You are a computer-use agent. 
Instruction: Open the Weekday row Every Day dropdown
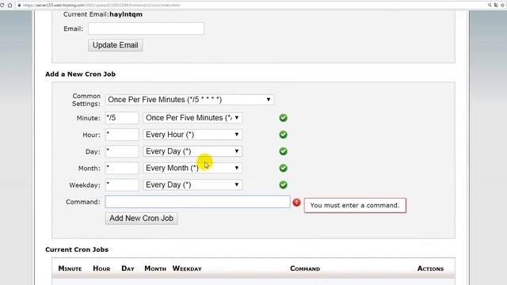193,185
